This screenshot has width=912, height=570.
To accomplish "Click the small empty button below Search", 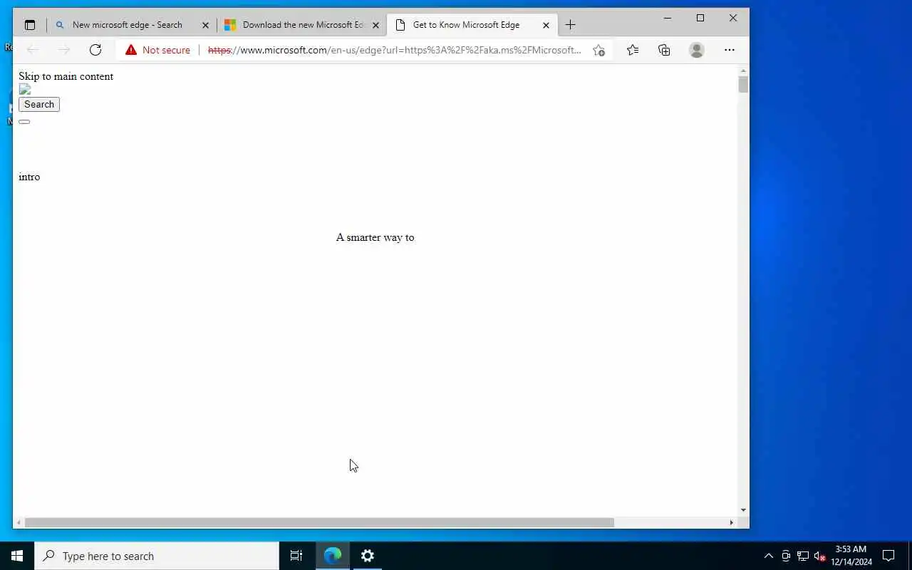I will coord(24,122).
